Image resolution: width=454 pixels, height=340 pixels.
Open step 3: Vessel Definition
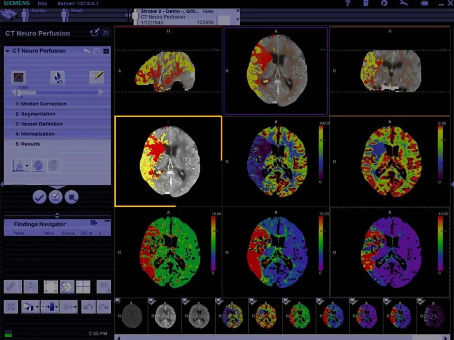click(39, 124)
